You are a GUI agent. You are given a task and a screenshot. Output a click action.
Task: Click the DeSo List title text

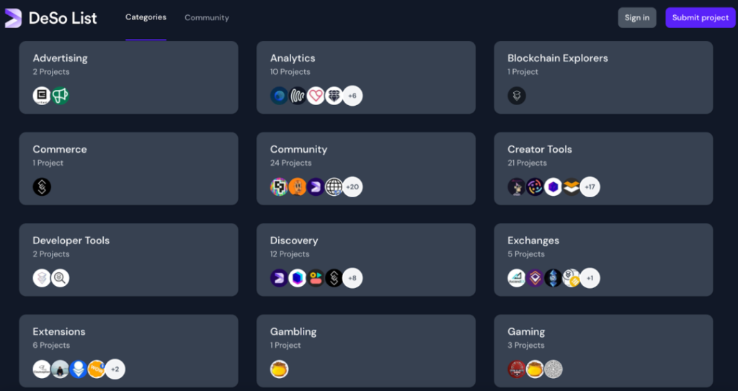(x=63, y=18)
